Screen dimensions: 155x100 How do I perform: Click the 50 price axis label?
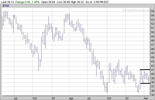point(152,32)
